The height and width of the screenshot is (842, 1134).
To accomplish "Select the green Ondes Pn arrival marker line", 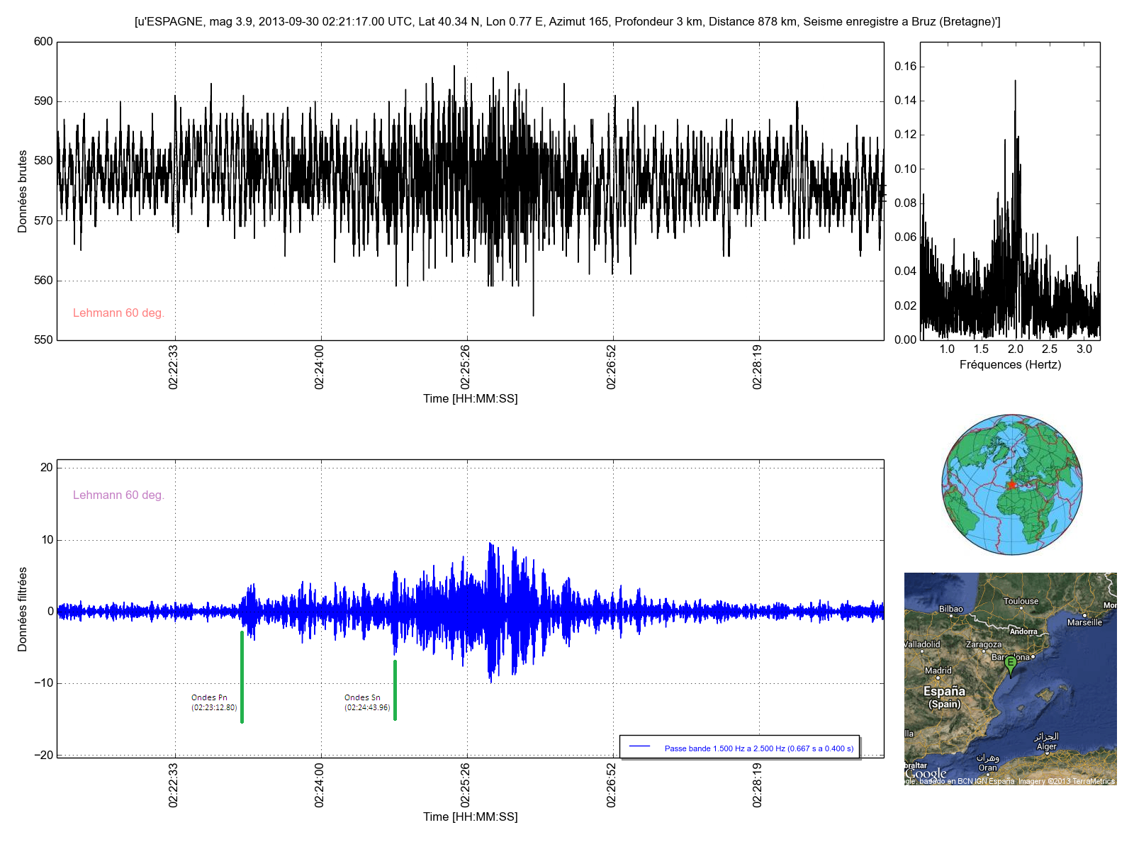I will pos(242,676).
